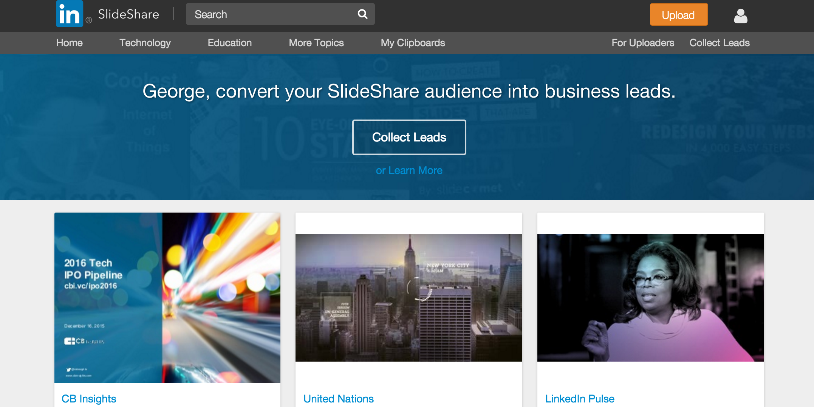The image size is (814, 407).
Task: Click the CB Insights link
Action: click(89, 399)
